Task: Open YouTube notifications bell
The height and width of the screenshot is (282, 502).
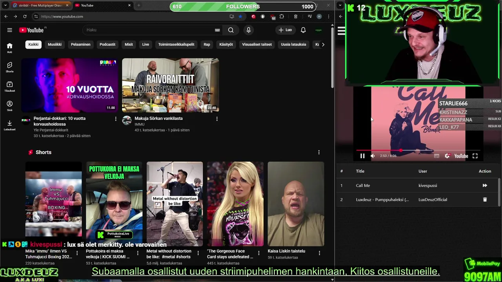Action: (x=303, y=30)
